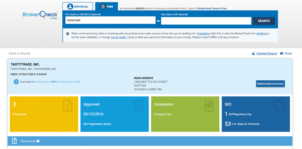Open the dark blue SEC registrations card
302x149 pixels.
tap(256, 114)
